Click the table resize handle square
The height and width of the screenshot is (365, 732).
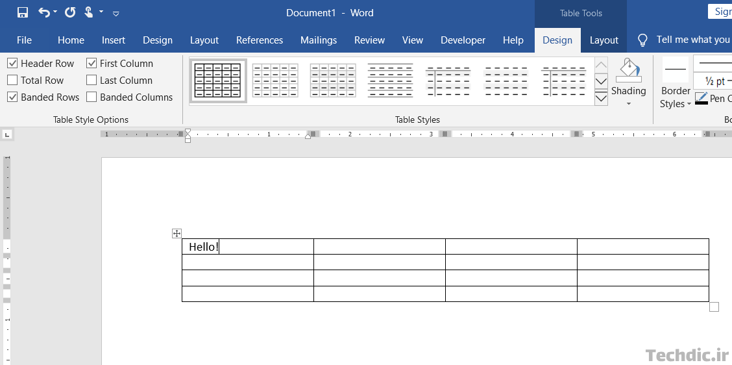point(714,307)
